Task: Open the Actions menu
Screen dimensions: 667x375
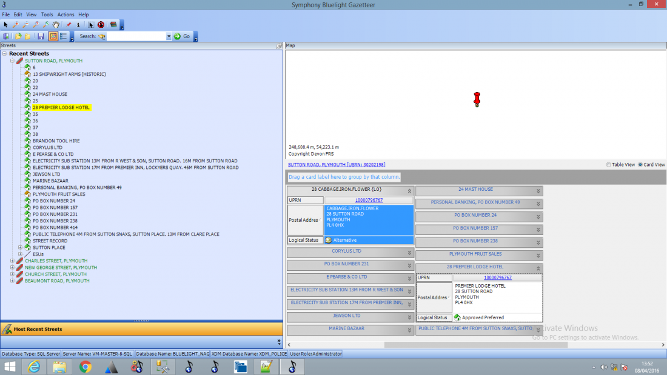Action: click(x=65, y=15)
